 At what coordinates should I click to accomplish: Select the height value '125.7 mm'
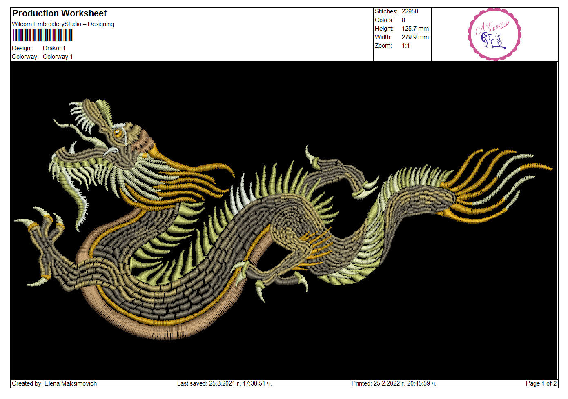point(415,29)
